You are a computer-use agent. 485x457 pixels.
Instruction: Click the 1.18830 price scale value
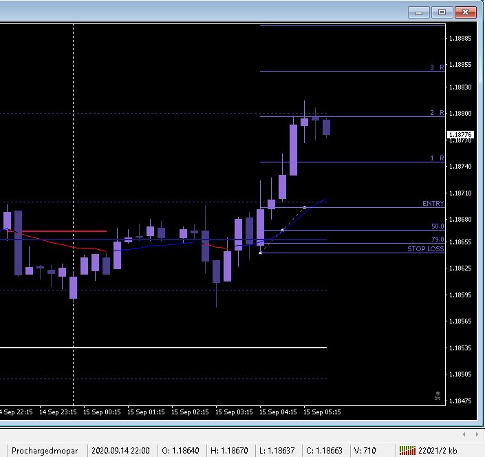[x=460, y=87]
